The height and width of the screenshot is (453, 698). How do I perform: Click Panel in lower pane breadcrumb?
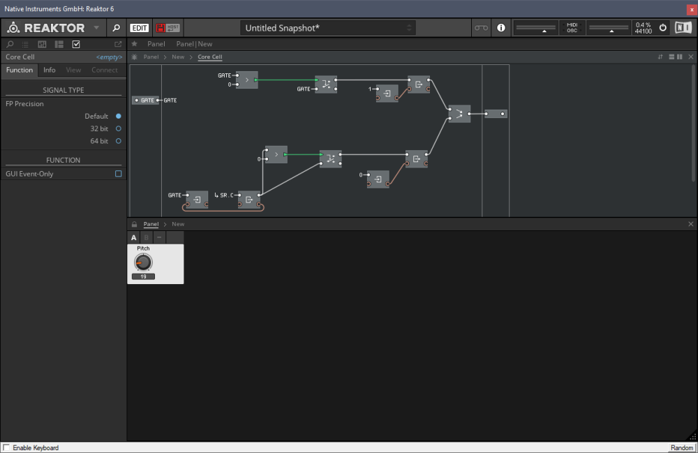tap(151, 224)
